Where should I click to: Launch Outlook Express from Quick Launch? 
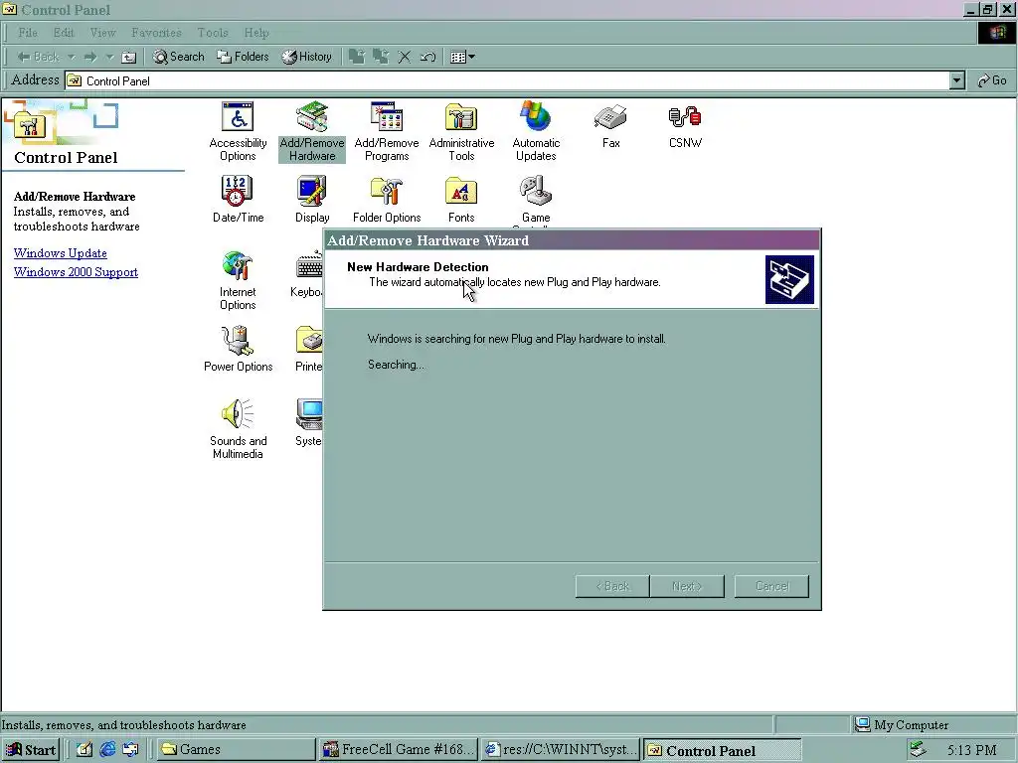point(130,750)
